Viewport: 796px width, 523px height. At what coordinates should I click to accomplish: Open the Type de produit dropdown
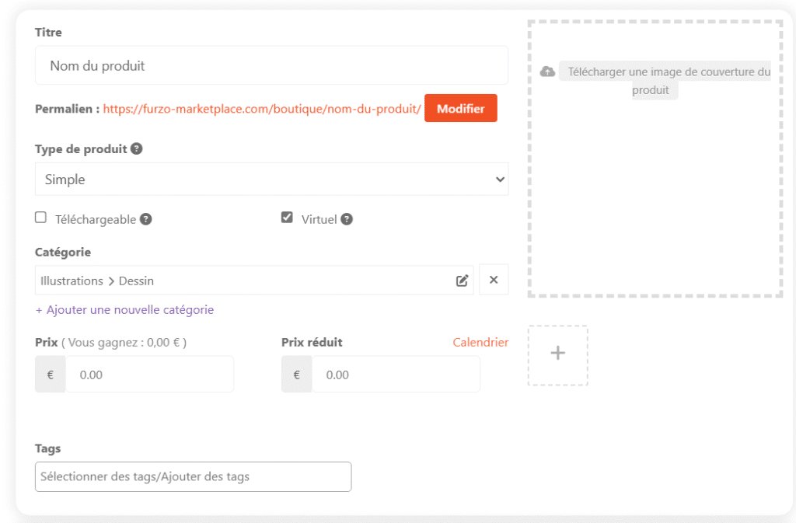coord(271,179)
